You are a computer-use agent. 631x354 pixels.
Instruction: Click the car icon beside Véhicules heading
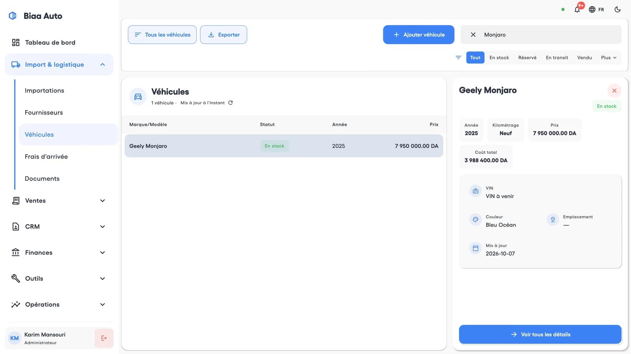[138, 96]
